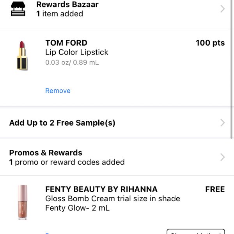Click the vertical scrollbar on the right edge
Screen dimensions: 234x234
pos(232,69)
